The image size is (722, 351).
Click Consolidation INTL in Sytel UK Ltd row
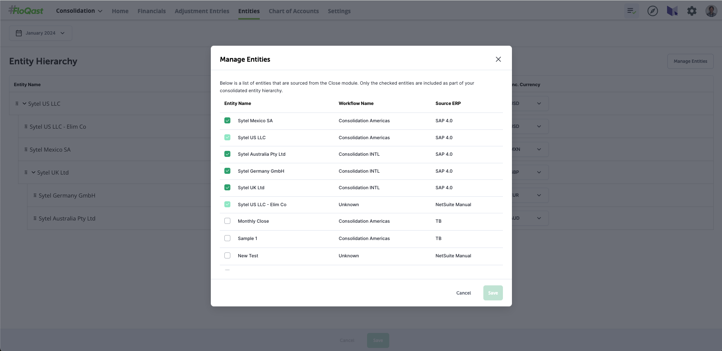[x=359, y=188]
